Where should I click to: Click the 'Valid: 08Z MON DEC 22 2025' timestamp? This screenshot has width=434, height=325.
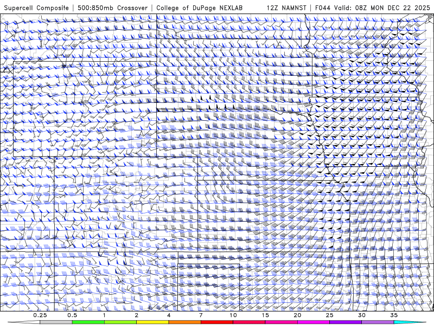[x=382, y=8]
